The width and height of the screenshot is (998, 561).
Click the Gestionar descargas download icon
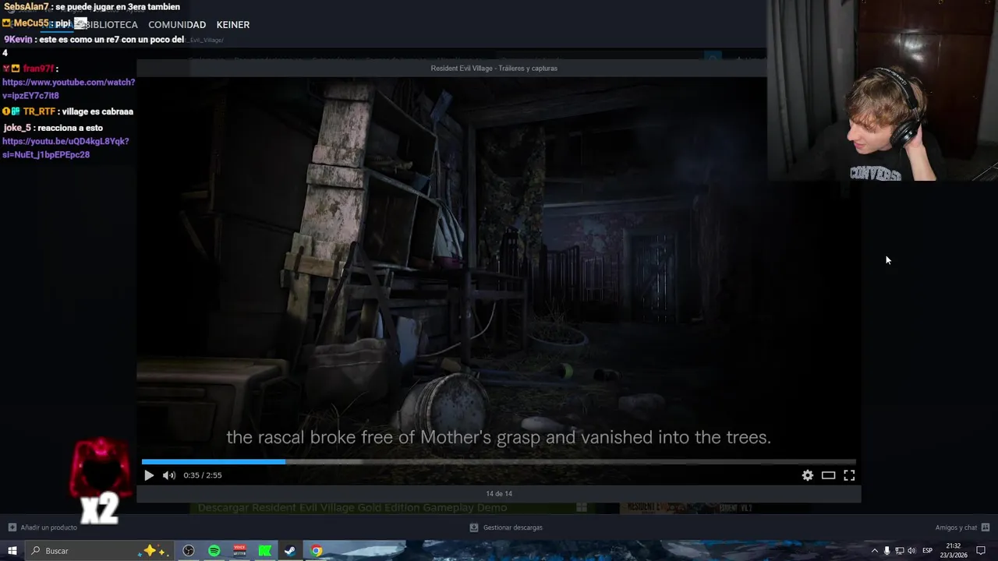[x=474, y=527]
